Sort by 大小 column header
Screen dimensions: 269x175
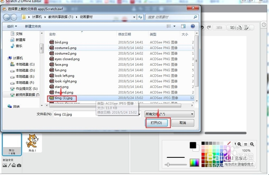(185, 34)
